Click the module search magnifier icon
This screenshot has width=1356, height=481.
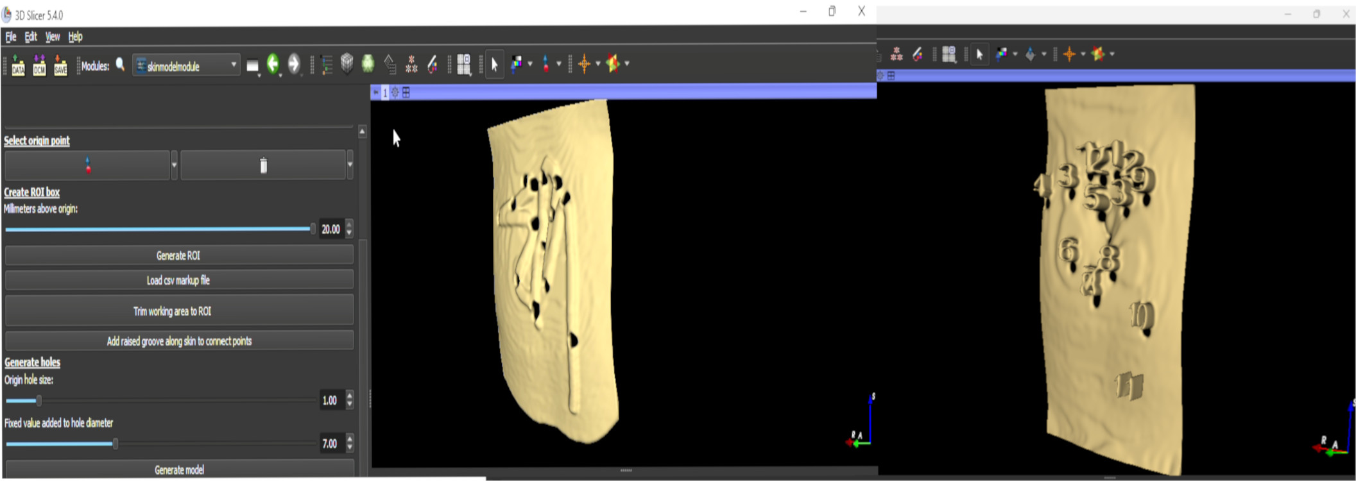120,65
